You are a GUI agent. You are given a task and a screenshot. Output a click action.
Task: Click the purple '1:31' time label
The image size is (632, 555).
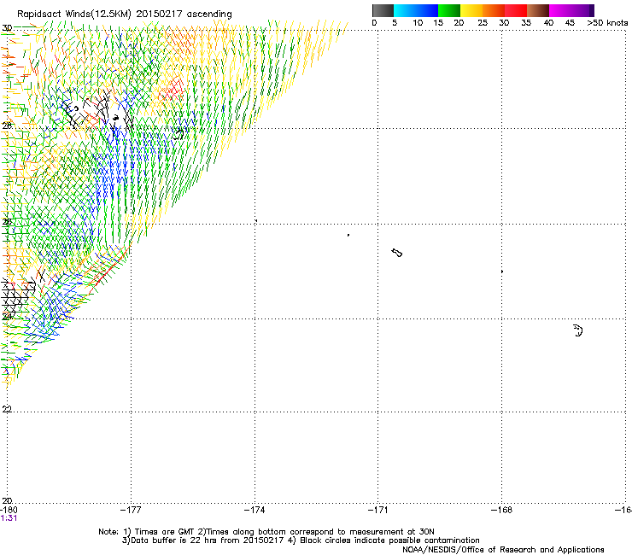click(9, 518)
